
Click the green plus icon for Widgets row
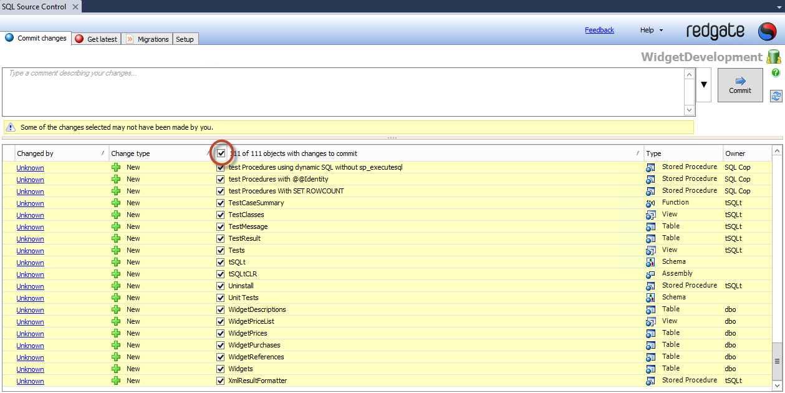click(116, 369)
